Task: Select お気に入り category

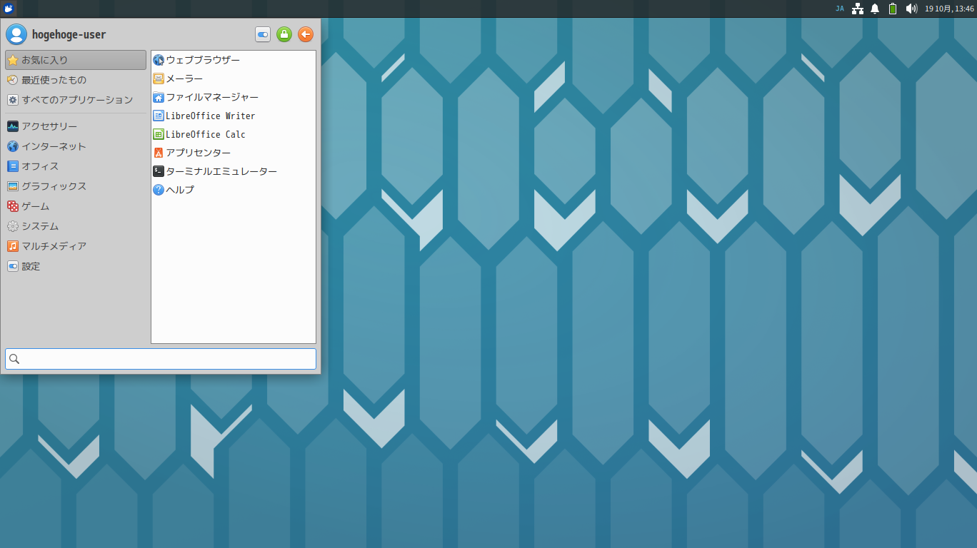Action: [76, 60]
